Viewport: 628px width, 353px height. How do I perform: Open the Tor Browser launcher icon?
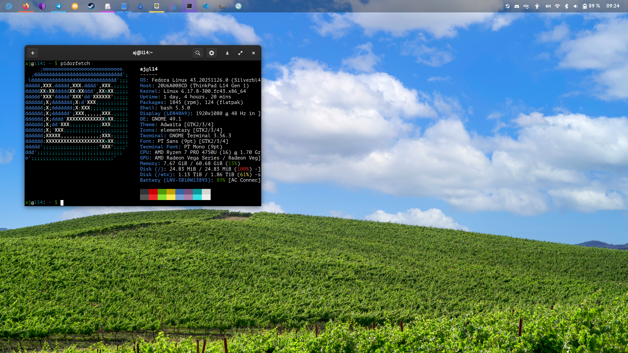click(42, 6)
